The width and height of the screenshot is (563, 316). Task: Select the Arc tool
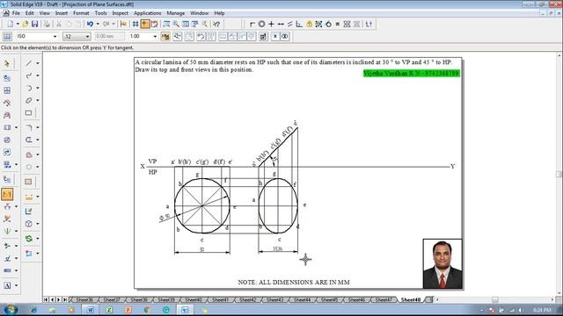pos(29,88)
